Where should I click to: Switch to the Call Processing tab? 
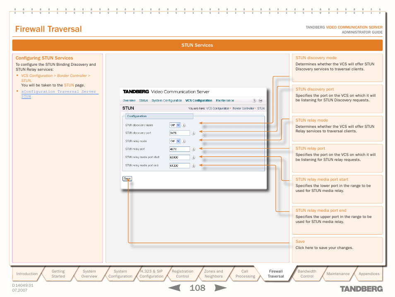tap(245, 273)
